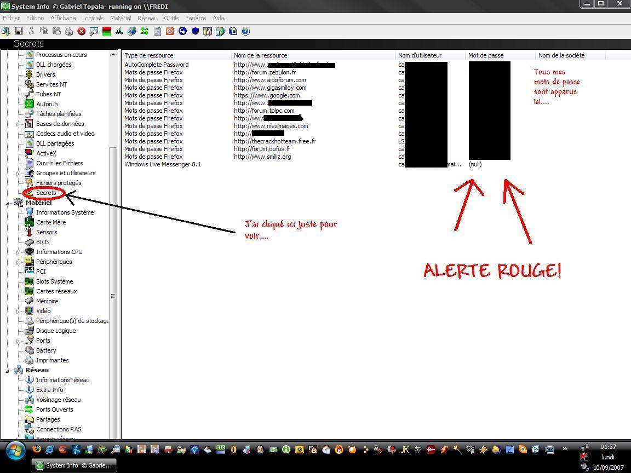Image resolution: width=631 pixels, height=473 pixels.
Task: Open Autorun in the sidebar tree
Action: [x=47, y=104]
